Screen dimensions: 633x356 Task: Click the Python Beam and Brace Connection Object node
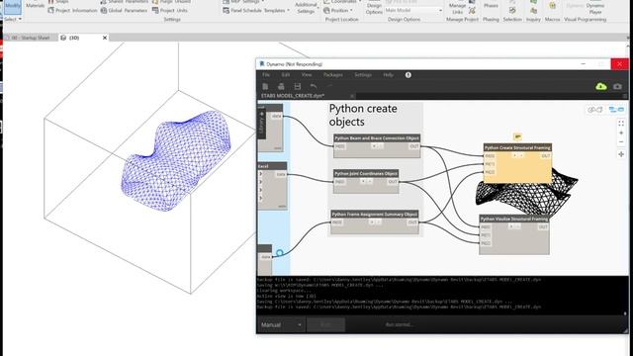[x=377, y=145]
